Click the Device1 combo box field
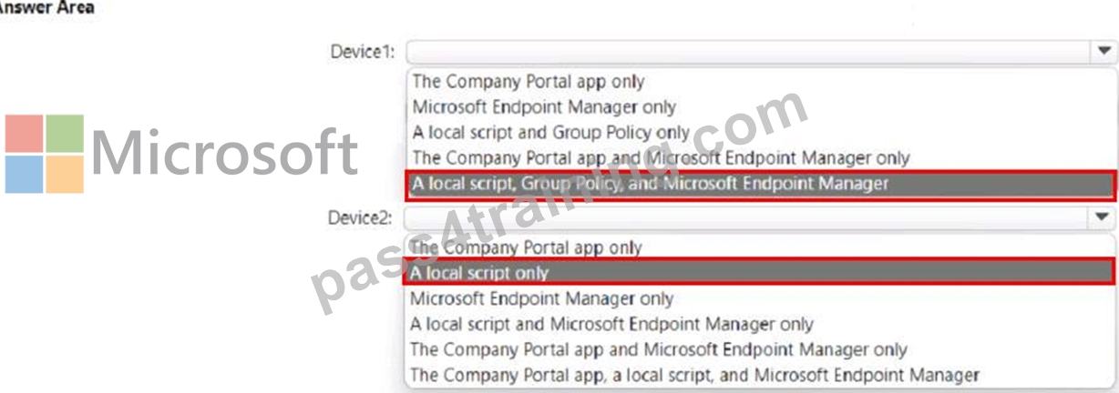Screen dimensions: 1119x393 tap(759, 52)
